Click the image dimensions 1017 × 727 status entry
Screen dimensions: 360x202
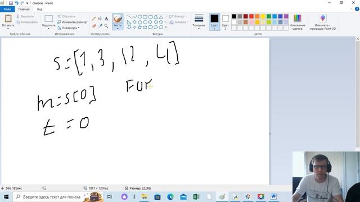point(96,189)
